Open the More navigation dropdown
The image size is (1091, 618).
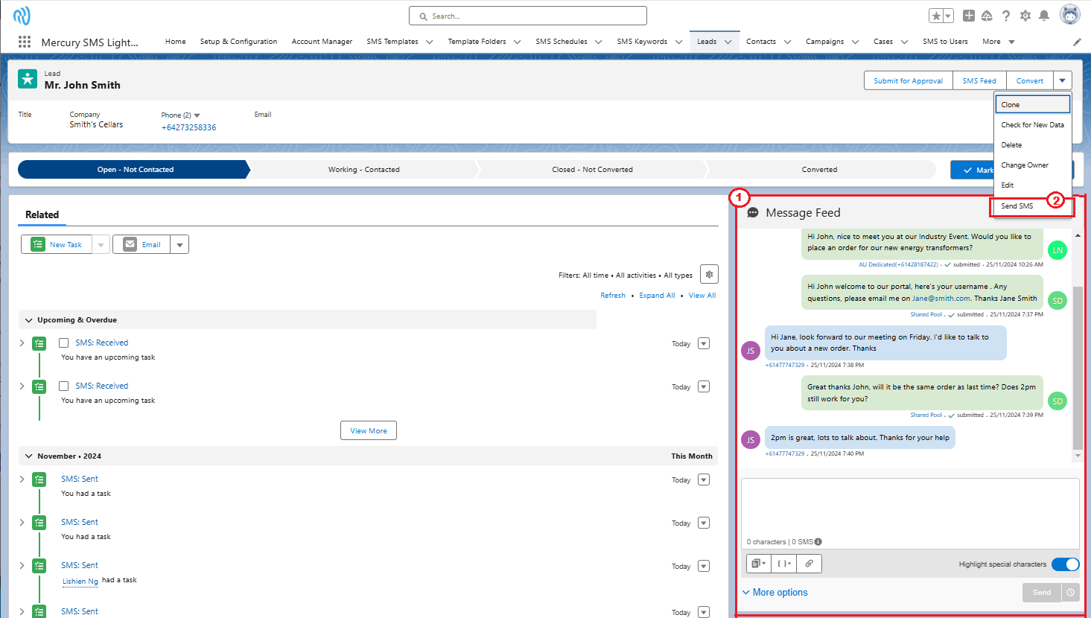point(998,42)
